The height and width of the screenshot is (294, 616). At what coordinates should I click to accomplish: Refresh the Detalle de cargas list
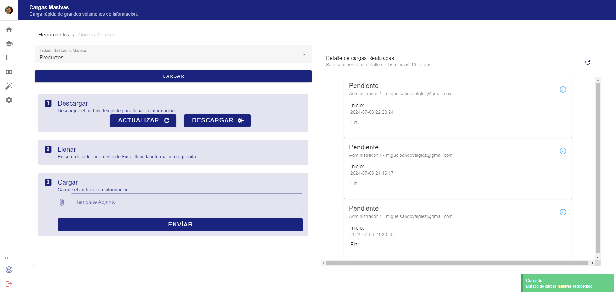[x=588, y=62]
